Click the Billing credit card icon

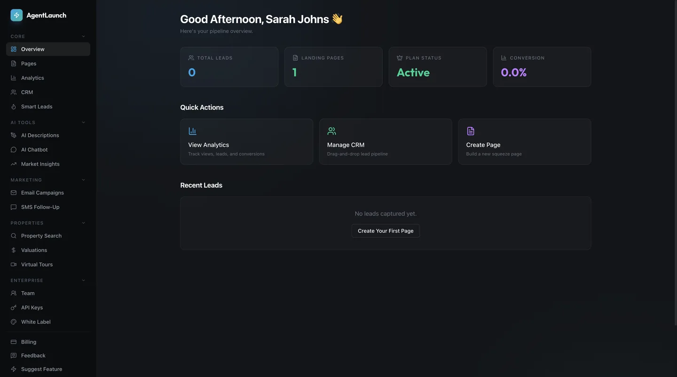14,342
